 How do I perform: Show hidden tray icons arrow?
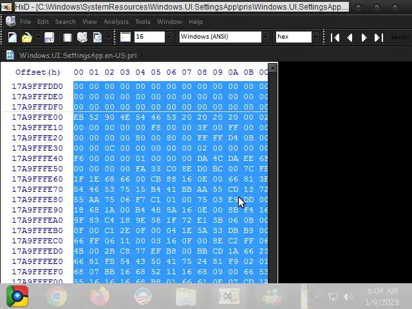[x=317, y=297]
